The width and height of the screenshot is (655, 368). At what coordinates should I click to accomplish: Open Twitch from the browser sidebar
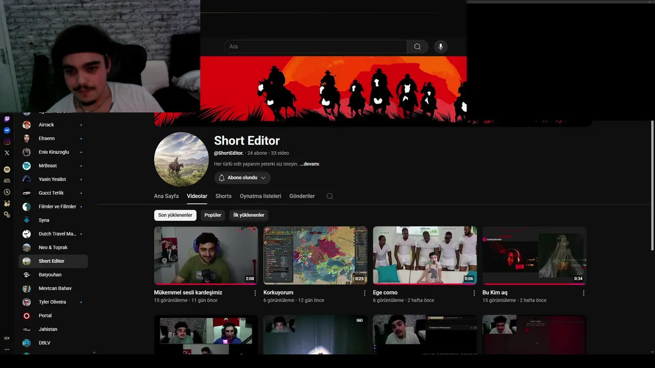[x=7, y=119]
